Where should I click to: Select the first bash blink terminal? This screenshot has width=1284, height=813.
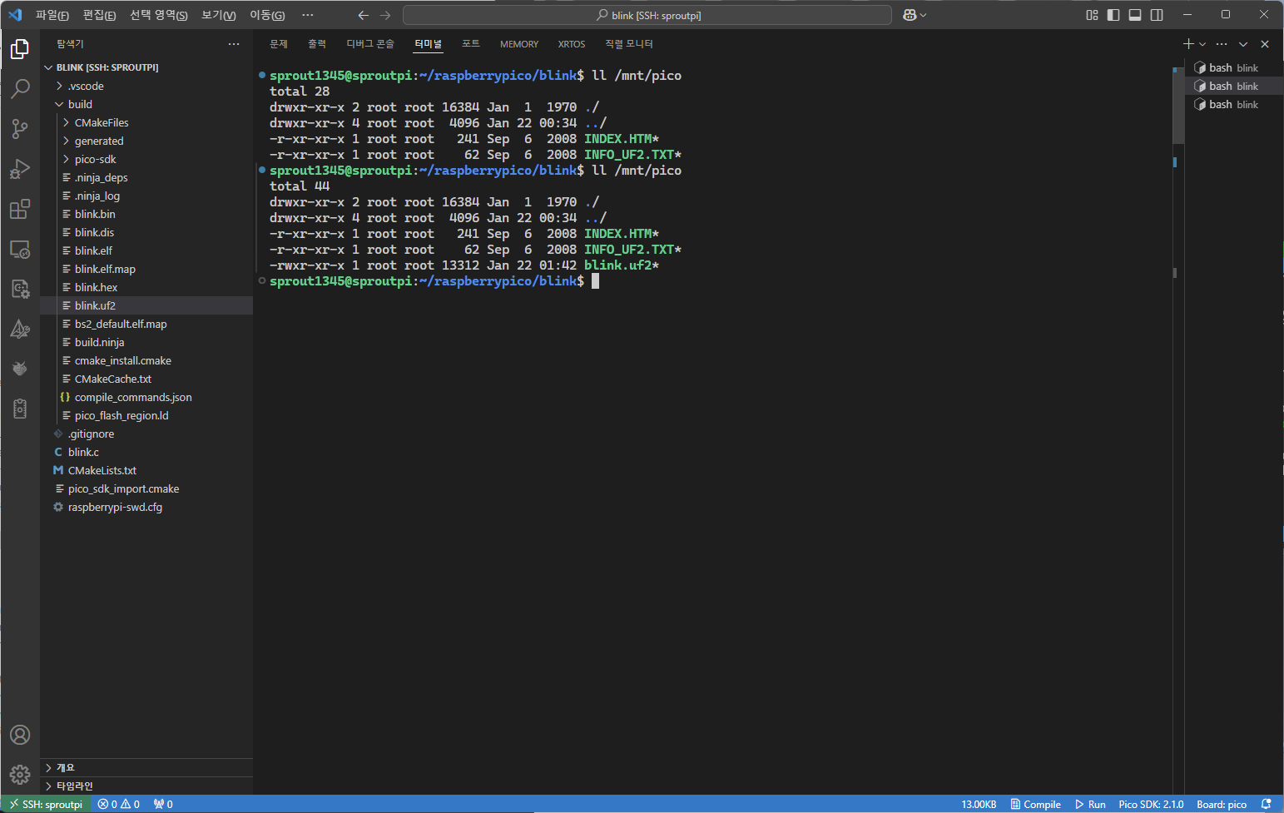[1234, 67]
